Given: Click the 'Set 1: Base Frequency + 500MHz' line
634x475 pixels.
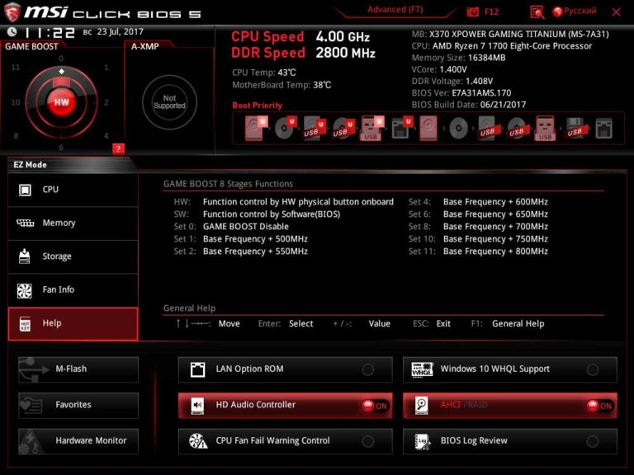Looking at the screenshot, I should click(241, 239).
